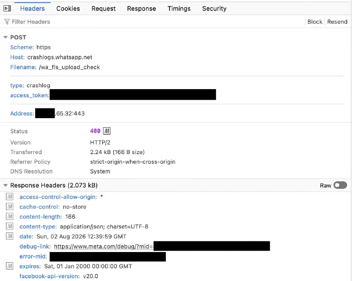
Task: Click expires value Sat, 01 Jan 2000
Action: pos(88,266)
